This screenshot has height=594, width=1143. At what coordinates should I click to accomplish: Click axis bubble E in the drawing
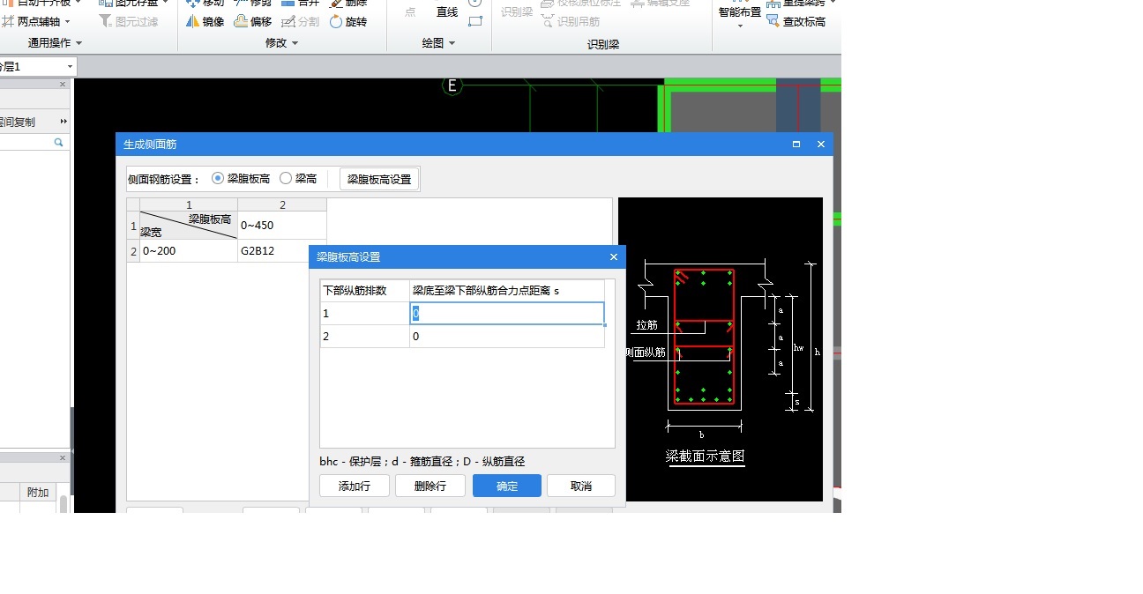452,85
